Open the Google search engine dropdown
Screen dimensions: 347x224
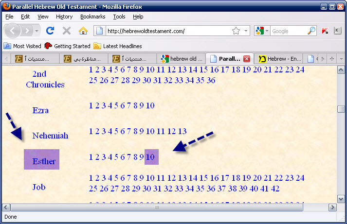click(263, 31)
